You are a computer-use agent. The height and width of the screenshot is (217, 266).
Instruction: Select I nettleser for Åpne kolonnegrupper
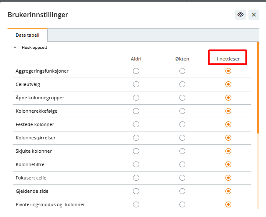click(x=228, y=98)
